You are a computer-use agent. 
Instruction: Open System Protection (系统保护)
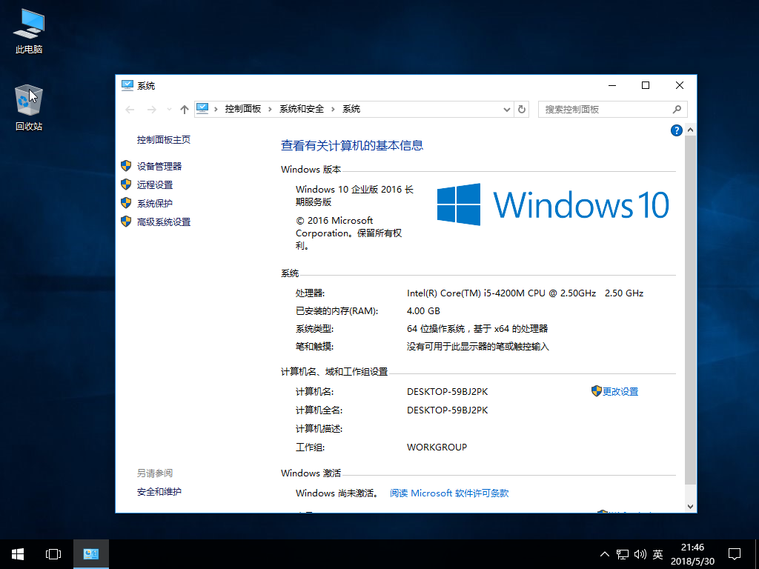click(154, 204)
